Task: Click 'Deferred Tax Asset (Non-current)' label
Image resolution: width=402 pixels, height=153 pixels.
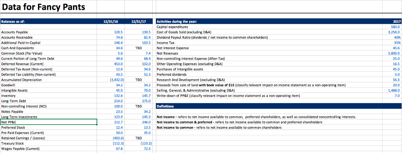Action: pyautogui.click(x=48, y=69)
